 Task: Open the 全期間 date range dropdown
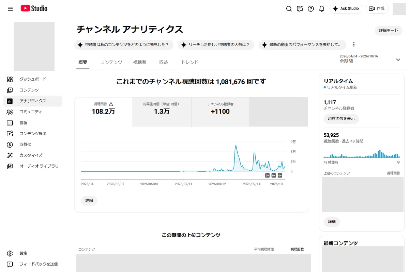[370, 59]
